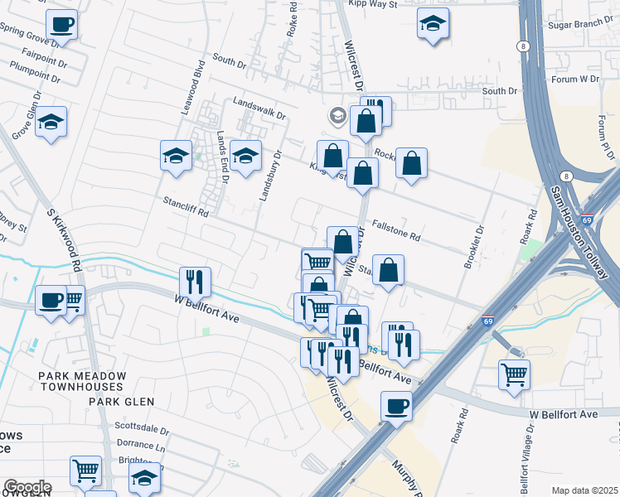Open the shopping cart marker near Bellfort Village Dr

515,374
